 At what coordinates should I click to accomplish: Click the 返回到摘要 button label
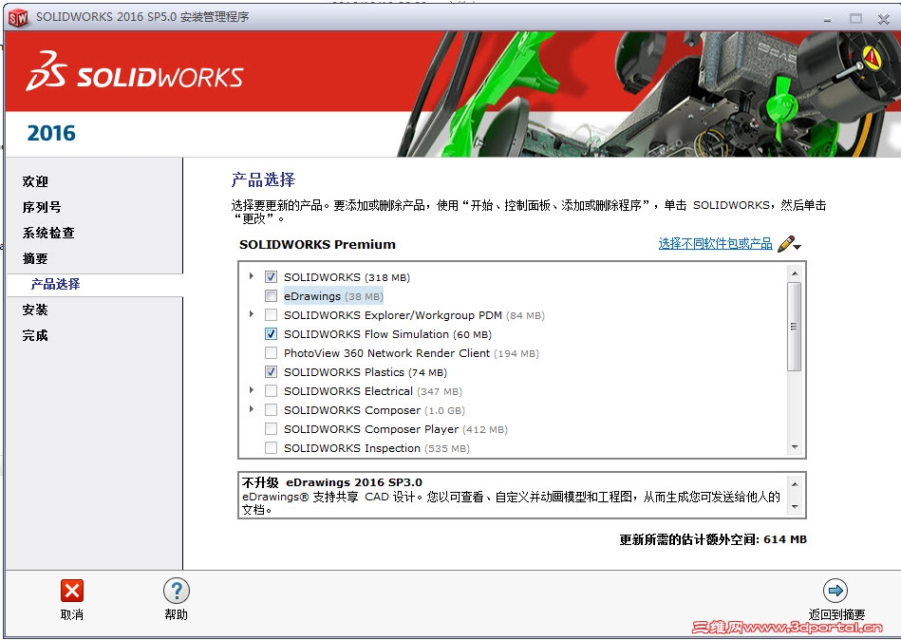point(836,614)
